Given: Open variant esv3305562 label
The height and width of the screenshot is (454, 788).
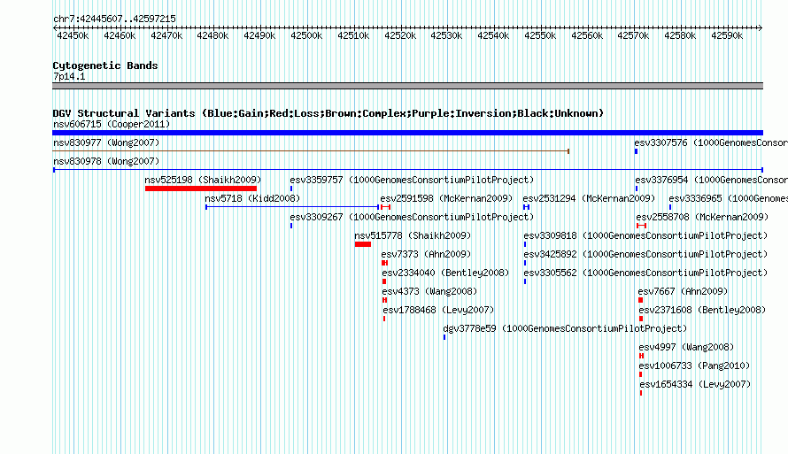Looking at the screenshot, I should click(x=645, y=273).
